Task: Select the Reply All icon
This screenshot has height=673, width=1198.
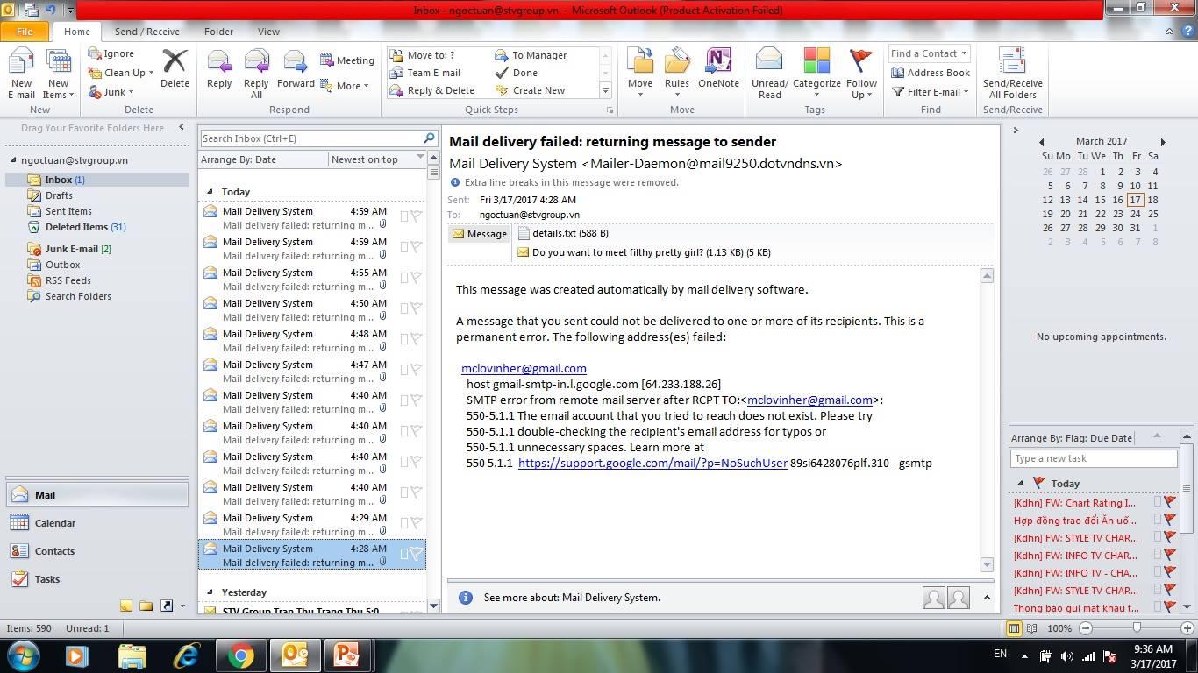Action: pyautogui.click(x=256, y=61)
